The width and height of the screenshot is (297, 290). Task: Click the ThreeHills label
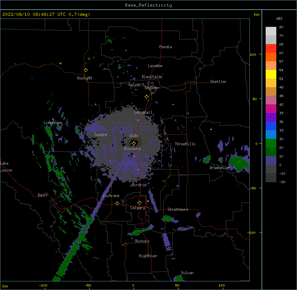click(185, 144)
